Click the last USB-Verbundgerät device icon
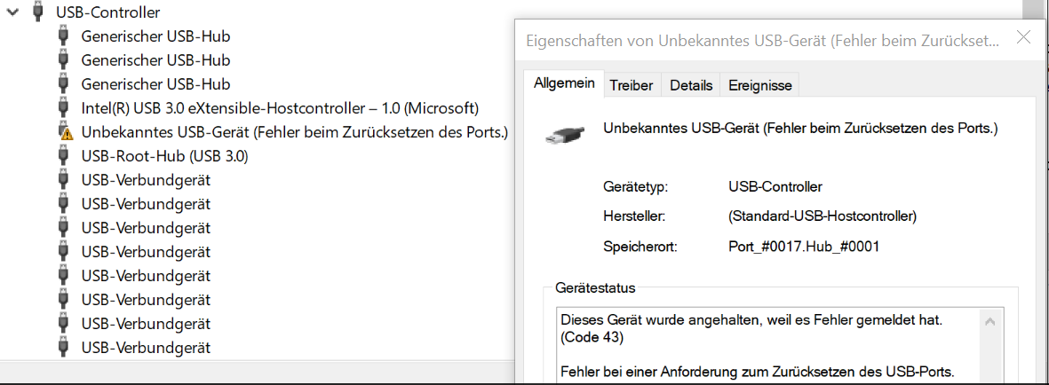1049x385 pixels. click(x=64, y=348)
